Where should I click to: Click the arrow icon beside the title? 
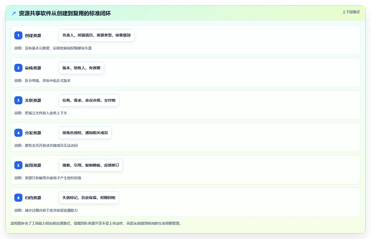click(14, 13)
